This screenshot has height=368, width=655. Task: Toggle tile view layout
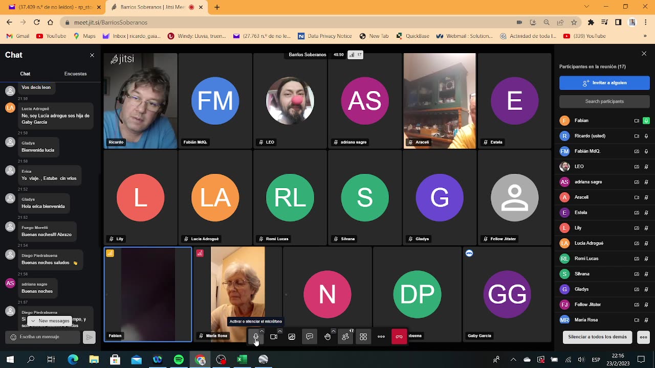(363, 337)
